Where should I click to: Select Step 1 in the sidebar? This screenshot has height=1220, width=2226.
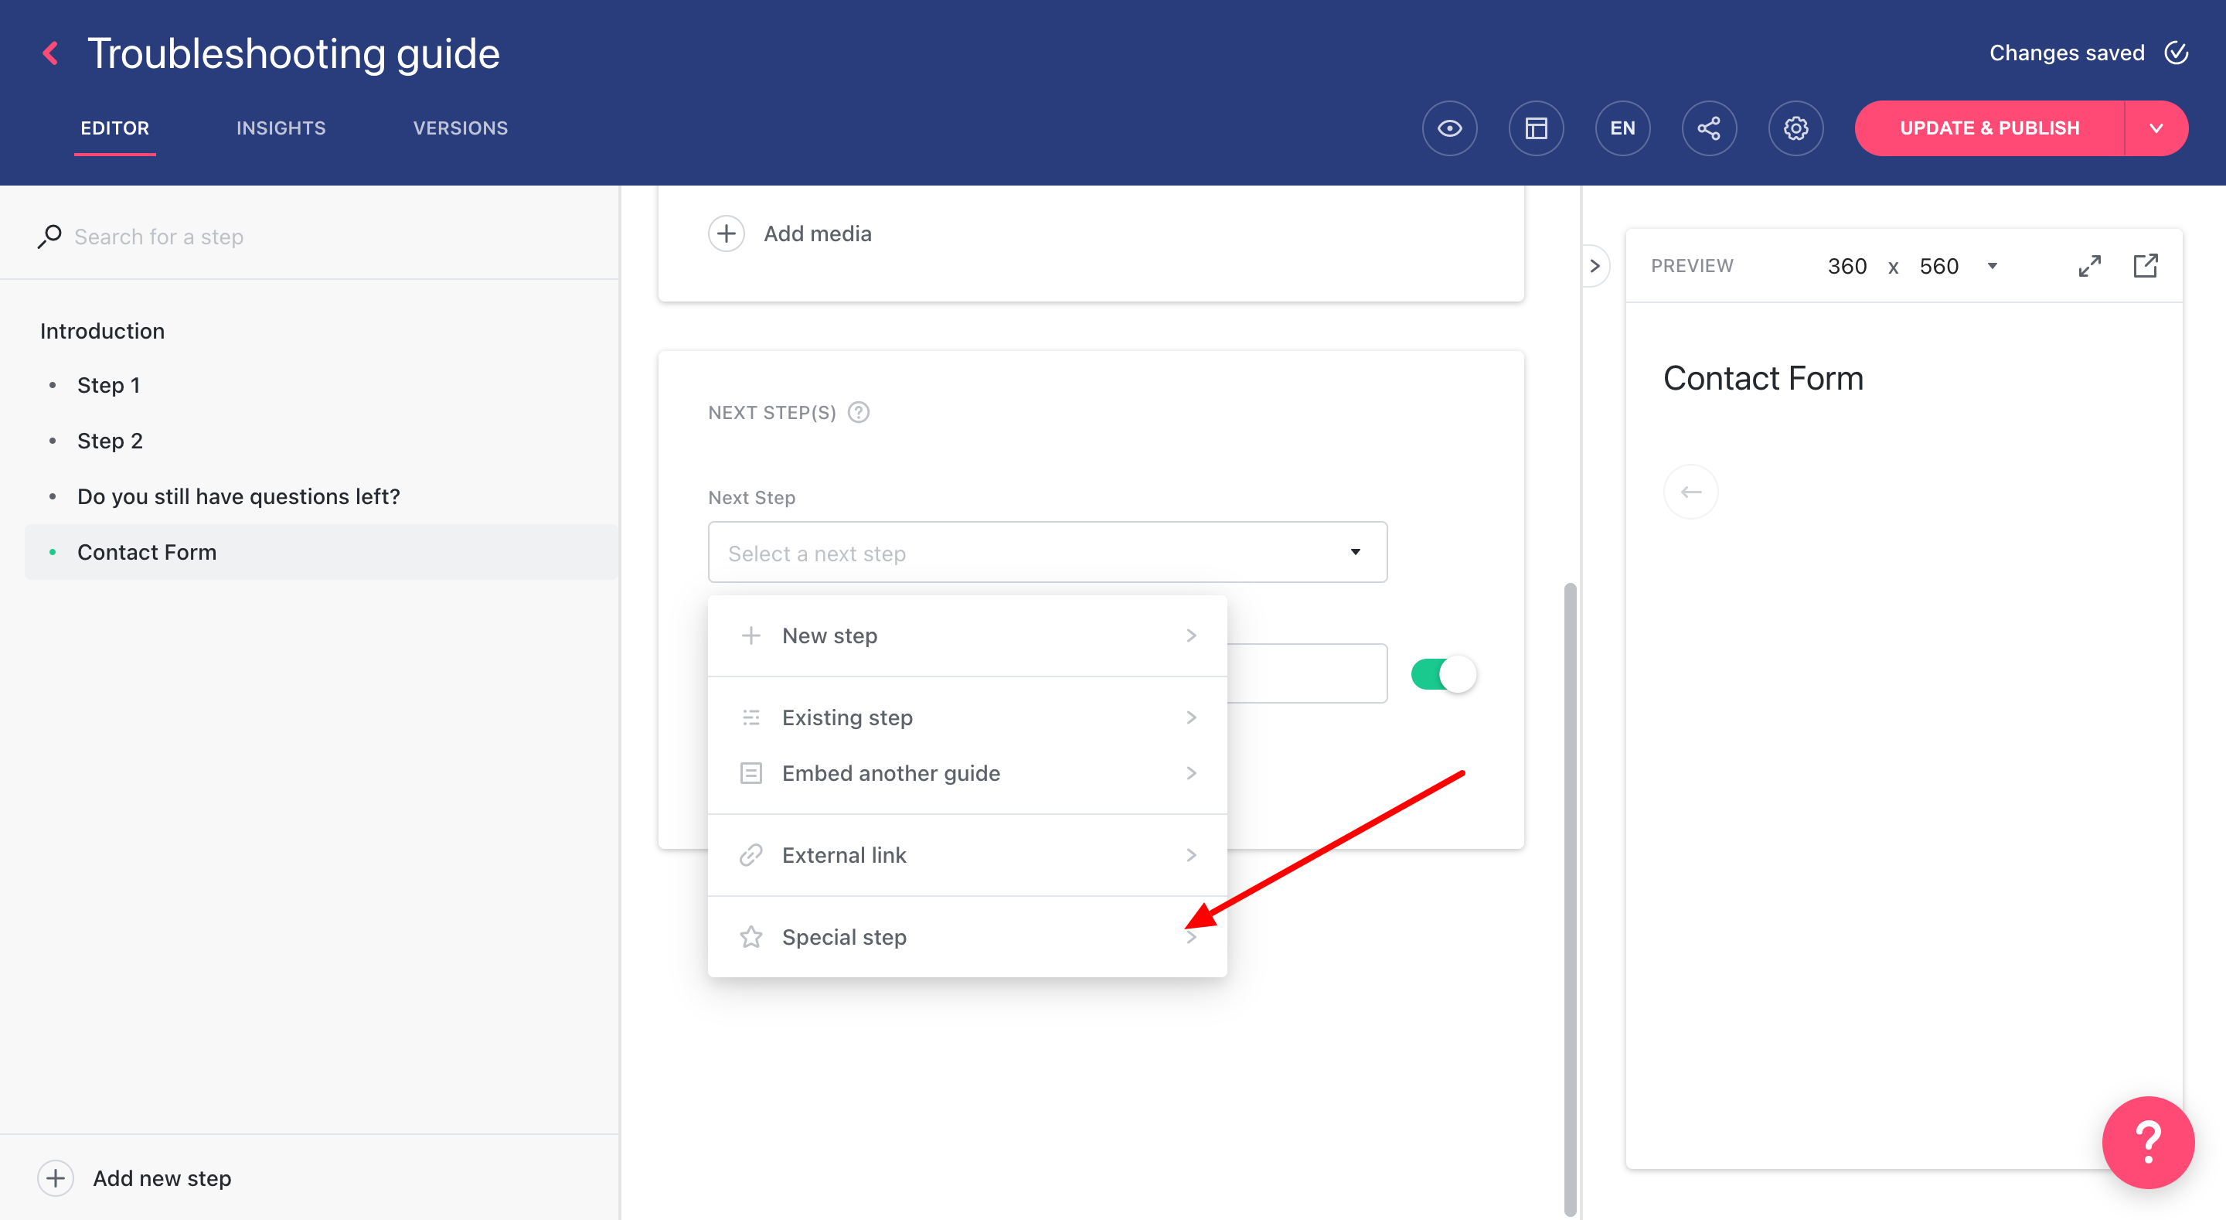(x=108, y=385)
